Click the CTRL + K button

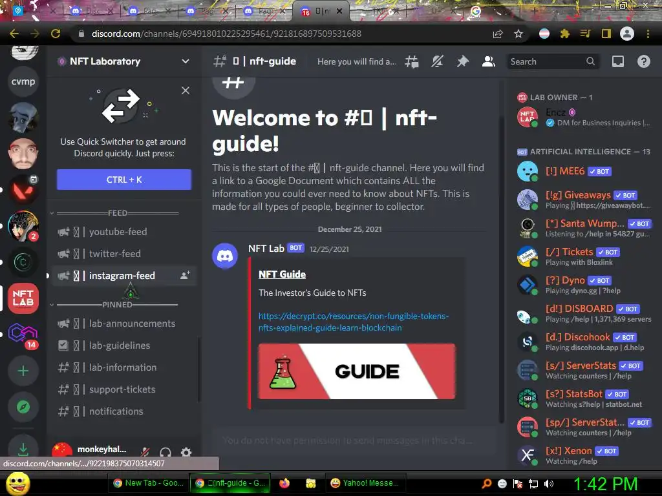(124, 180)
